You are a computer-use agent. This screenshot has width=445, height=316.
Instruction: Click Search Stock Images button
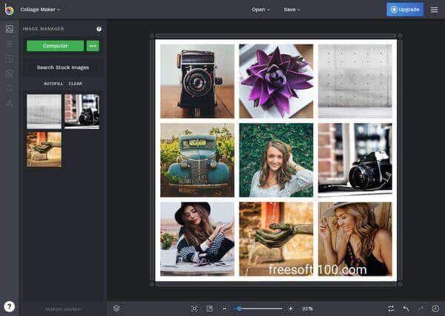tap(63, 68)
